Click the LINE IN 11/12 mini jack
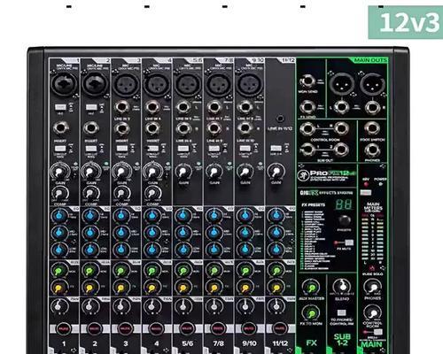 click(x=280, y=119)
